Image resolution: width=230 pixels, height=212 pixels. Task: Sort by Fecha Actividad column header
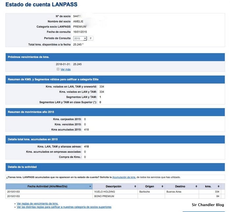pyautogui.click(x=49, y=186)
